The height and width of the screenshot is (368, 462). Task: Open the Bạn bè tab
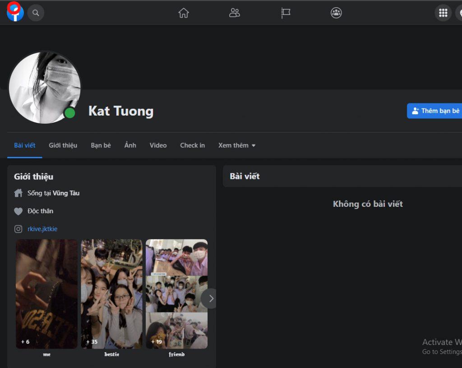coord(101,145)
